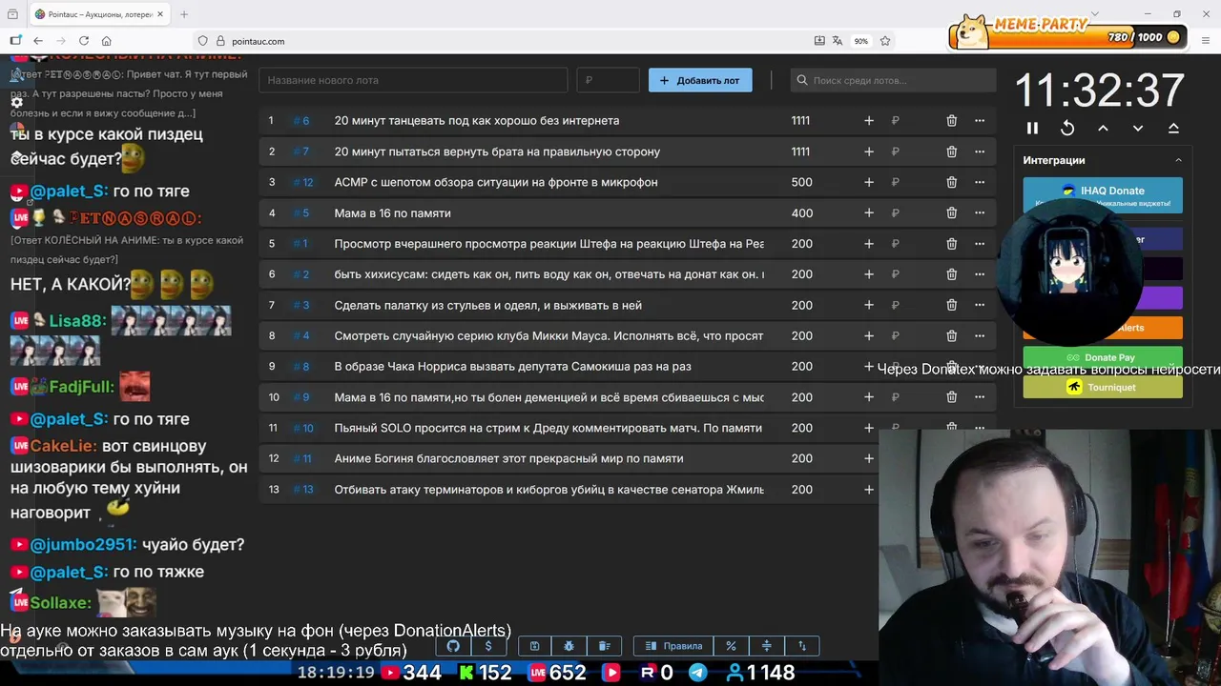
Task: Open more options for 'быть хихисусам' lot
Action: [x=979, y=274]
